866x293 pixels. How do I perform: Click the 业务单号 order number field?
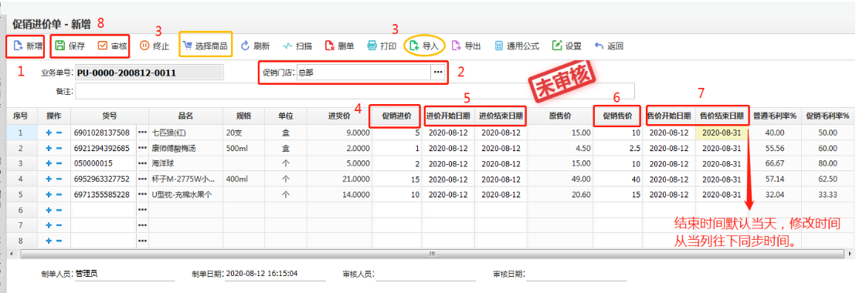pos(149,72)
